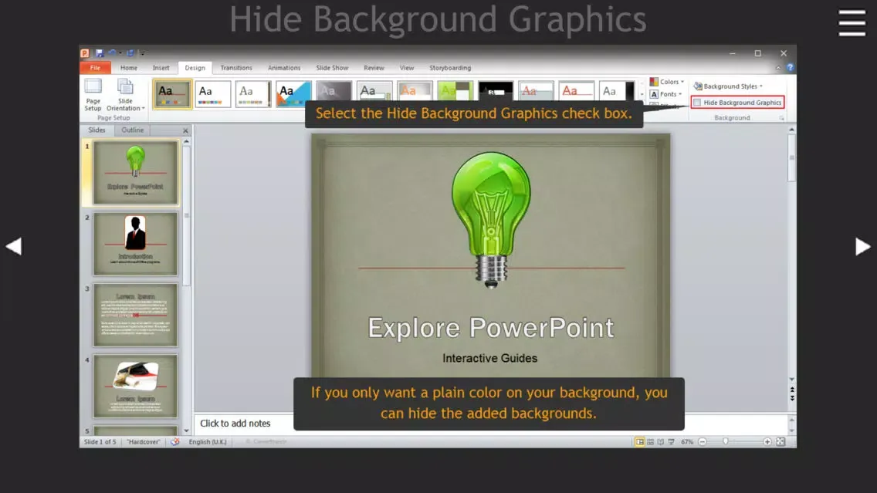Click the 67% zoom level button
Viewport: 877px width, 493px height.
(x=687, y=441)
